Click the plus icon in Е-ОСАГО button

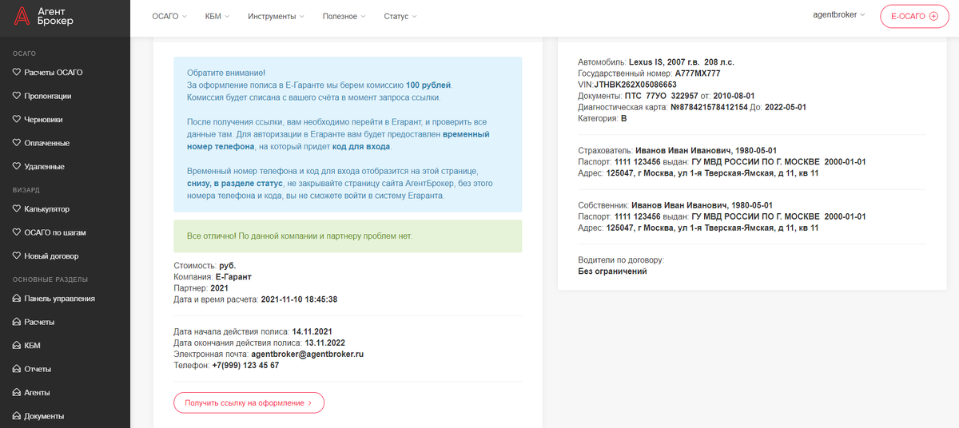pos(933,16)
